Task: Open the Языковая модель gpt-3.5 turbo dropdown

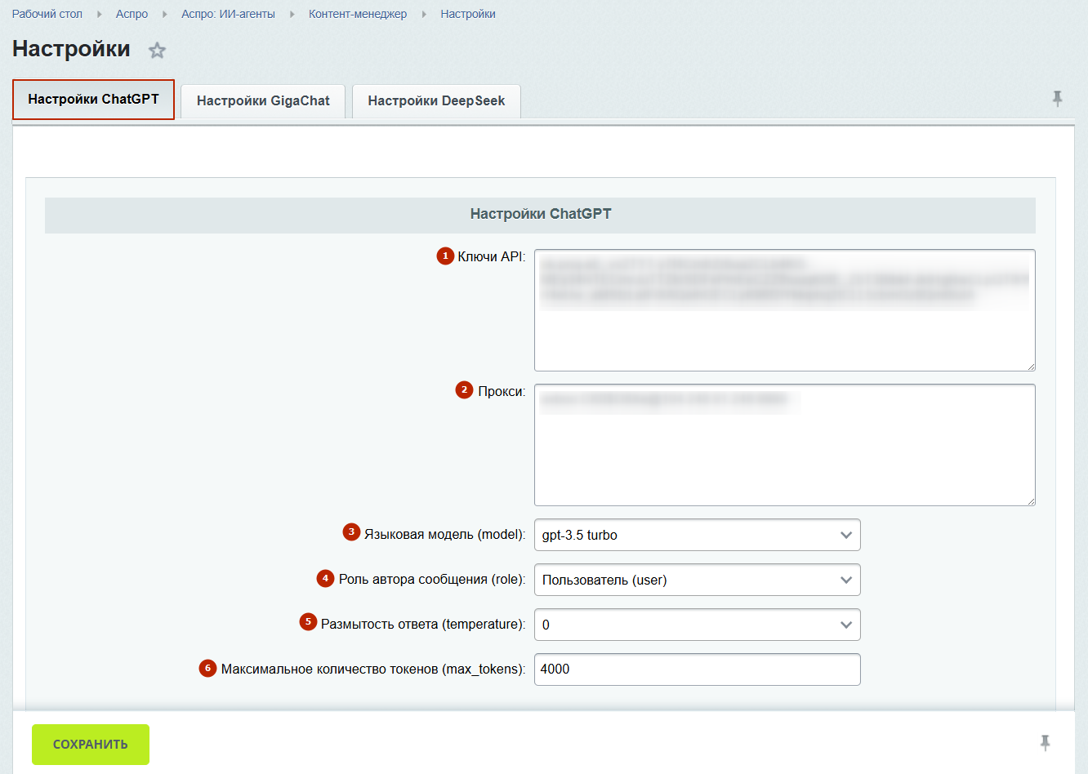Action: (x=698, y=535)
